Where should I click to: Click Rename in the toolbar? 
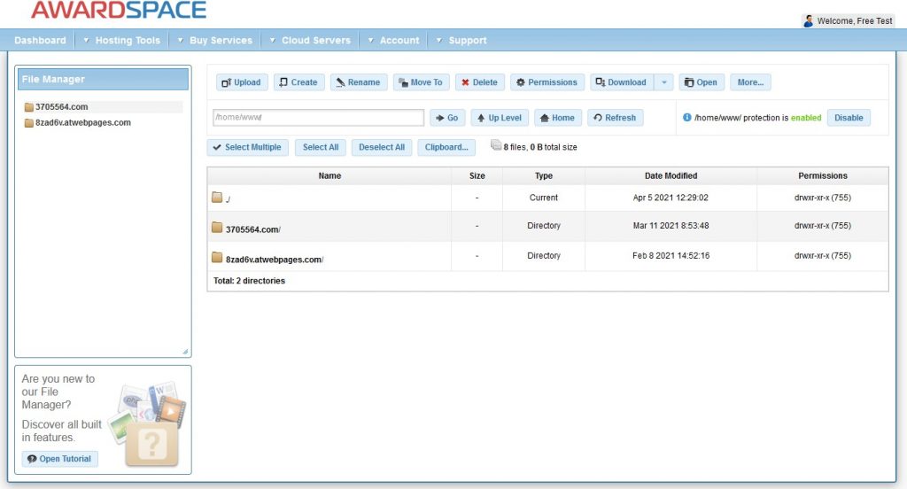point(359,82)
